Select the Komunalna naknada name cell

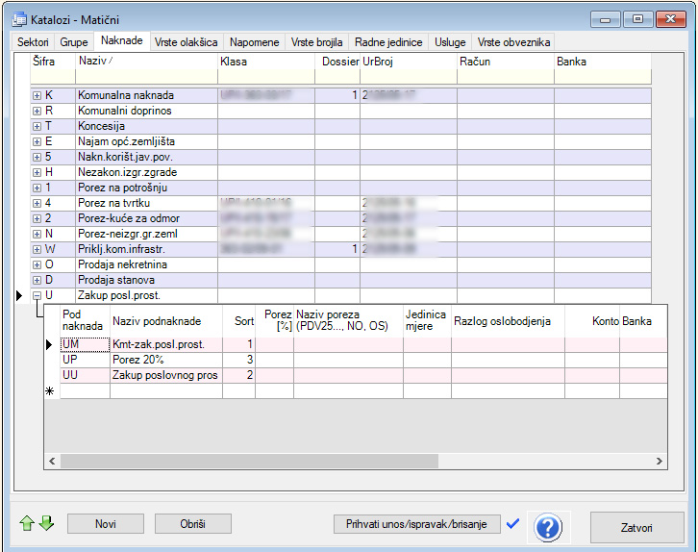click(146, 96)
